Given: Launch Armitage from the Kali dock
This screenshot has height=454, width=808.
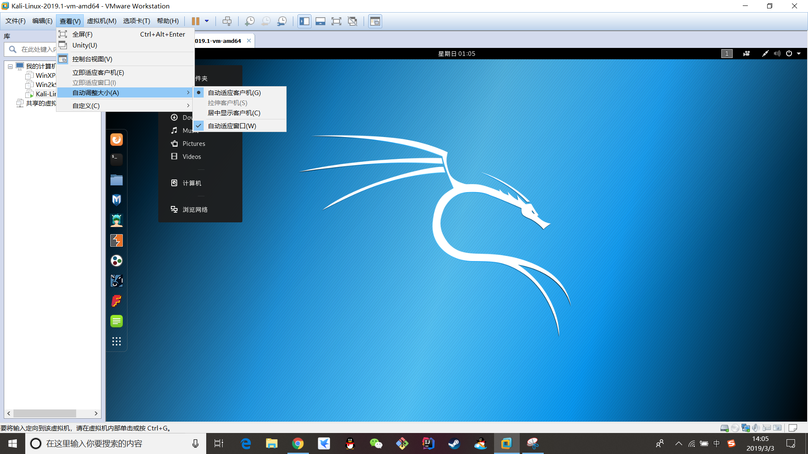Looking at the screenshot, I should click(x=117, y=220).
